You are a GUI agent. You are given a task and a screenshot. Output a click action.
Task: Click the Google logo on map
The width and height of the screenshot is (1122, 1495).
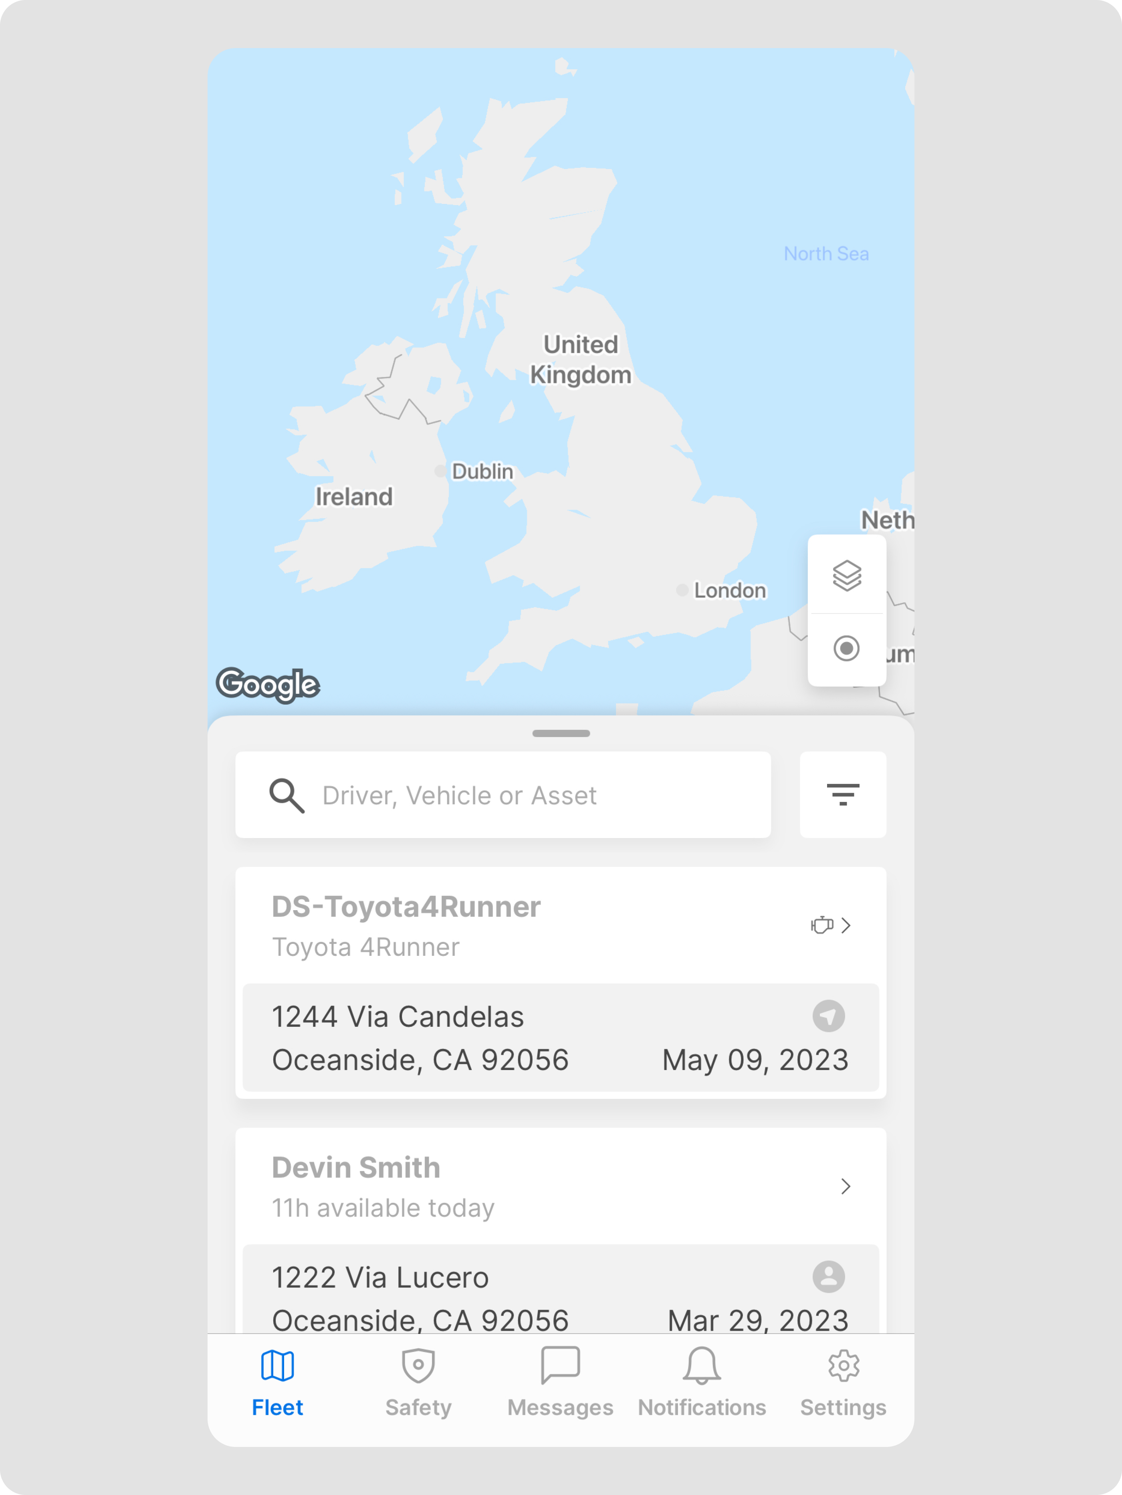coord(268,684)
